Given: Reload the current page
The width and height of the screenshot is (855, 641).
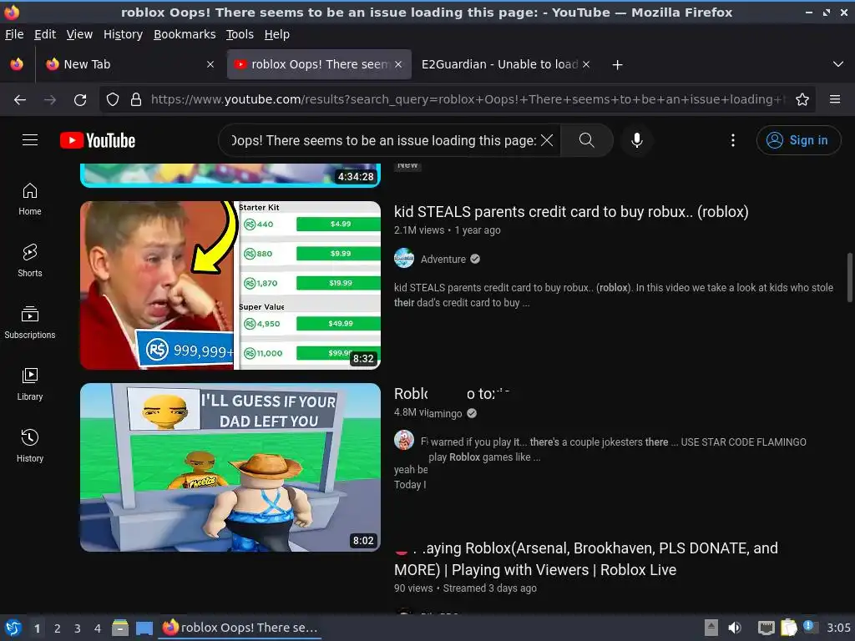Looking at the screenshot, I should [x=80, y=100].
